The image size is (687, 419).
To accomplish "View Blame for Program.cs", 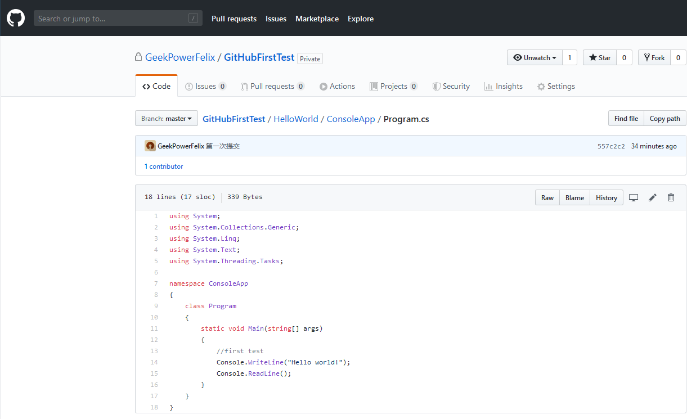I will point(574,198).
